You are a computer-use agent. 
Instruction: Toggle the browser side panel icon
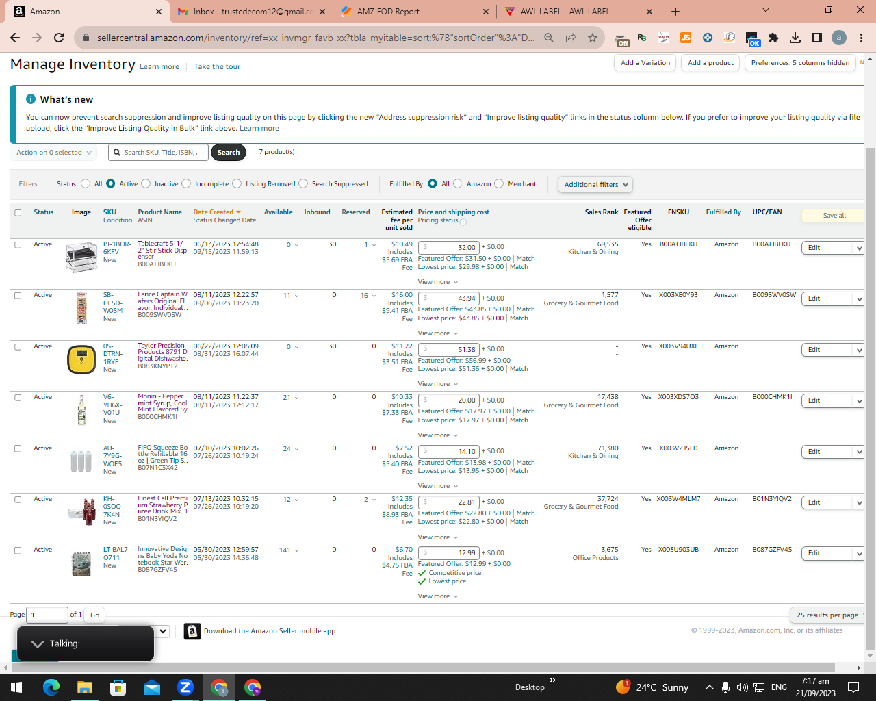pyautogui.click(x=817, y=38)
